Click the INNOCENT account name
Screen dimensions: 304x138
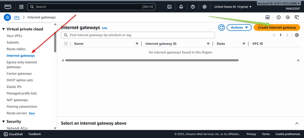point(293,9)
